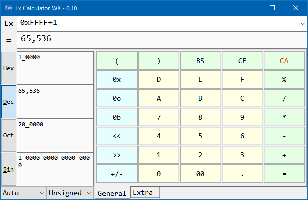Click the binary output 1_0000_0000_0000_0000
This screenshot has width=308, height=200.
point(55,169)
